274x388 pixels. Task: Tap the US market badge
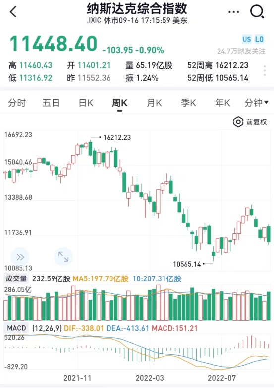[247, 39]
